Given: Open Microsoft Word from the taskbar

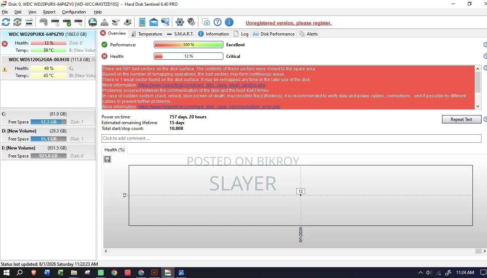Looking at the screenshot, I should point(47,273).
